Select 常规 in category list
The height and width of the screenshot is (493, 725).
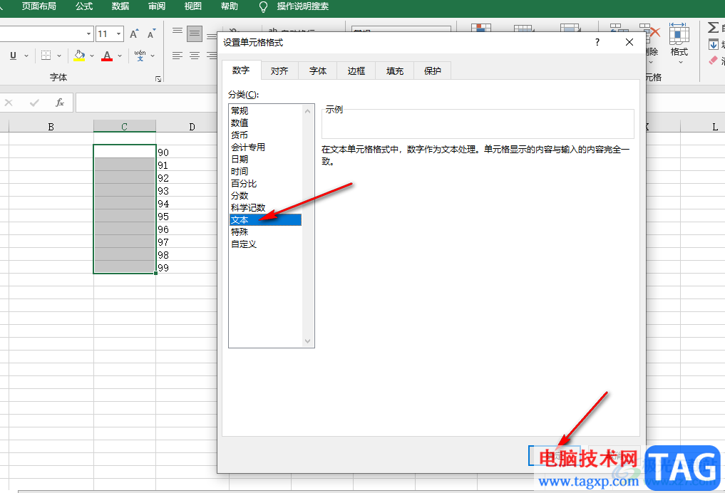coord(265,110)
